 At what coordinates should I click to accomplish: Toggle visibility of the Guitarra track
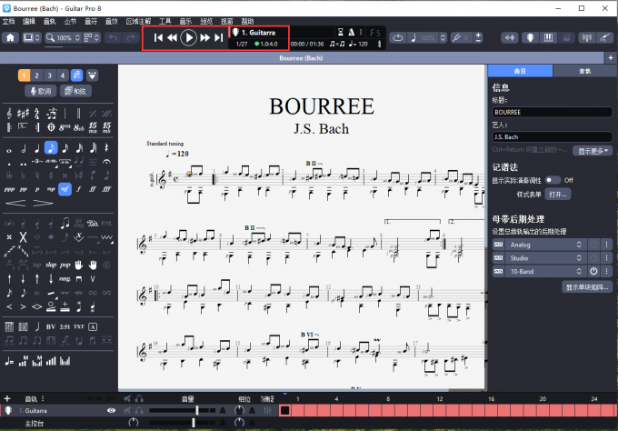point(111,411)
